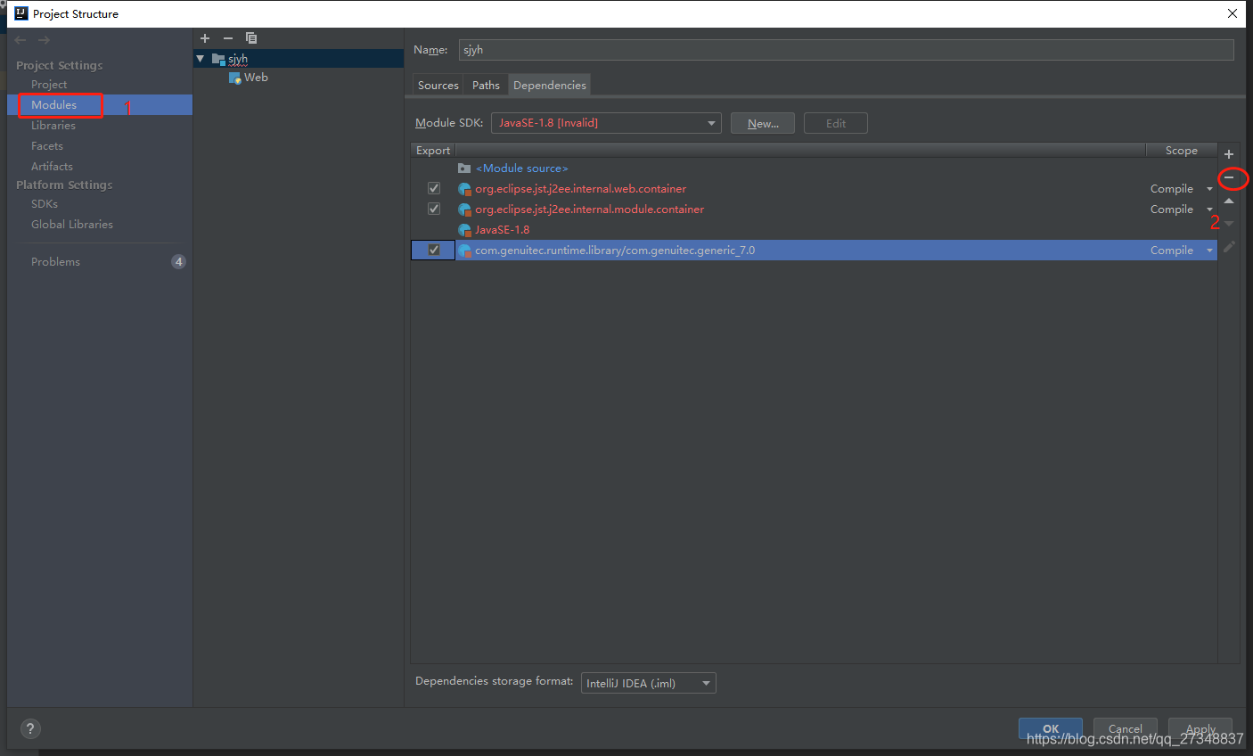Switch to the Sources tab
Viewport: 1253px width, 756px height.
point(438,86)
